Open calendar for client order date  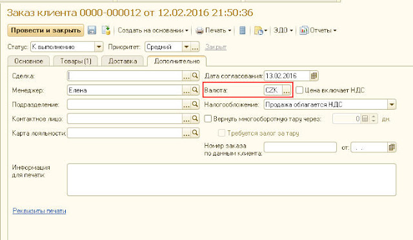tap(392, 147)
